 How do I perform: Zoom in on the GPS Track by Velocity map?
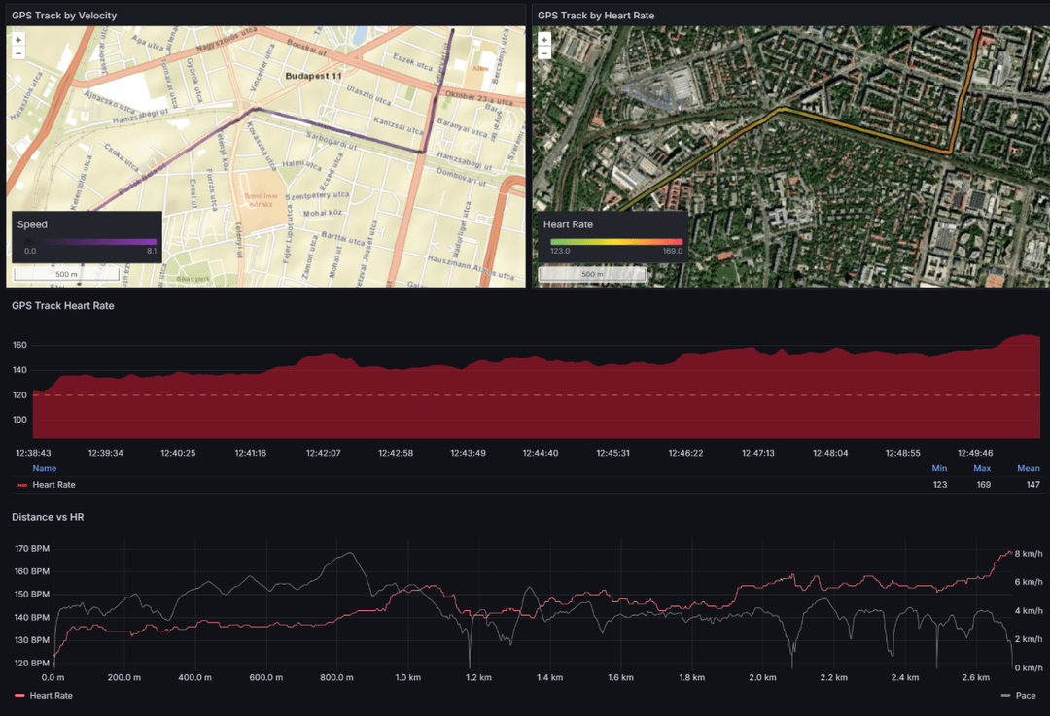point(18,40)
